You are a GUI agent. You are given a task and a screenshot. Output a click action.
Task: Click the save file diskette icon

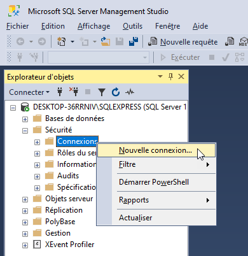pos(120,41)
